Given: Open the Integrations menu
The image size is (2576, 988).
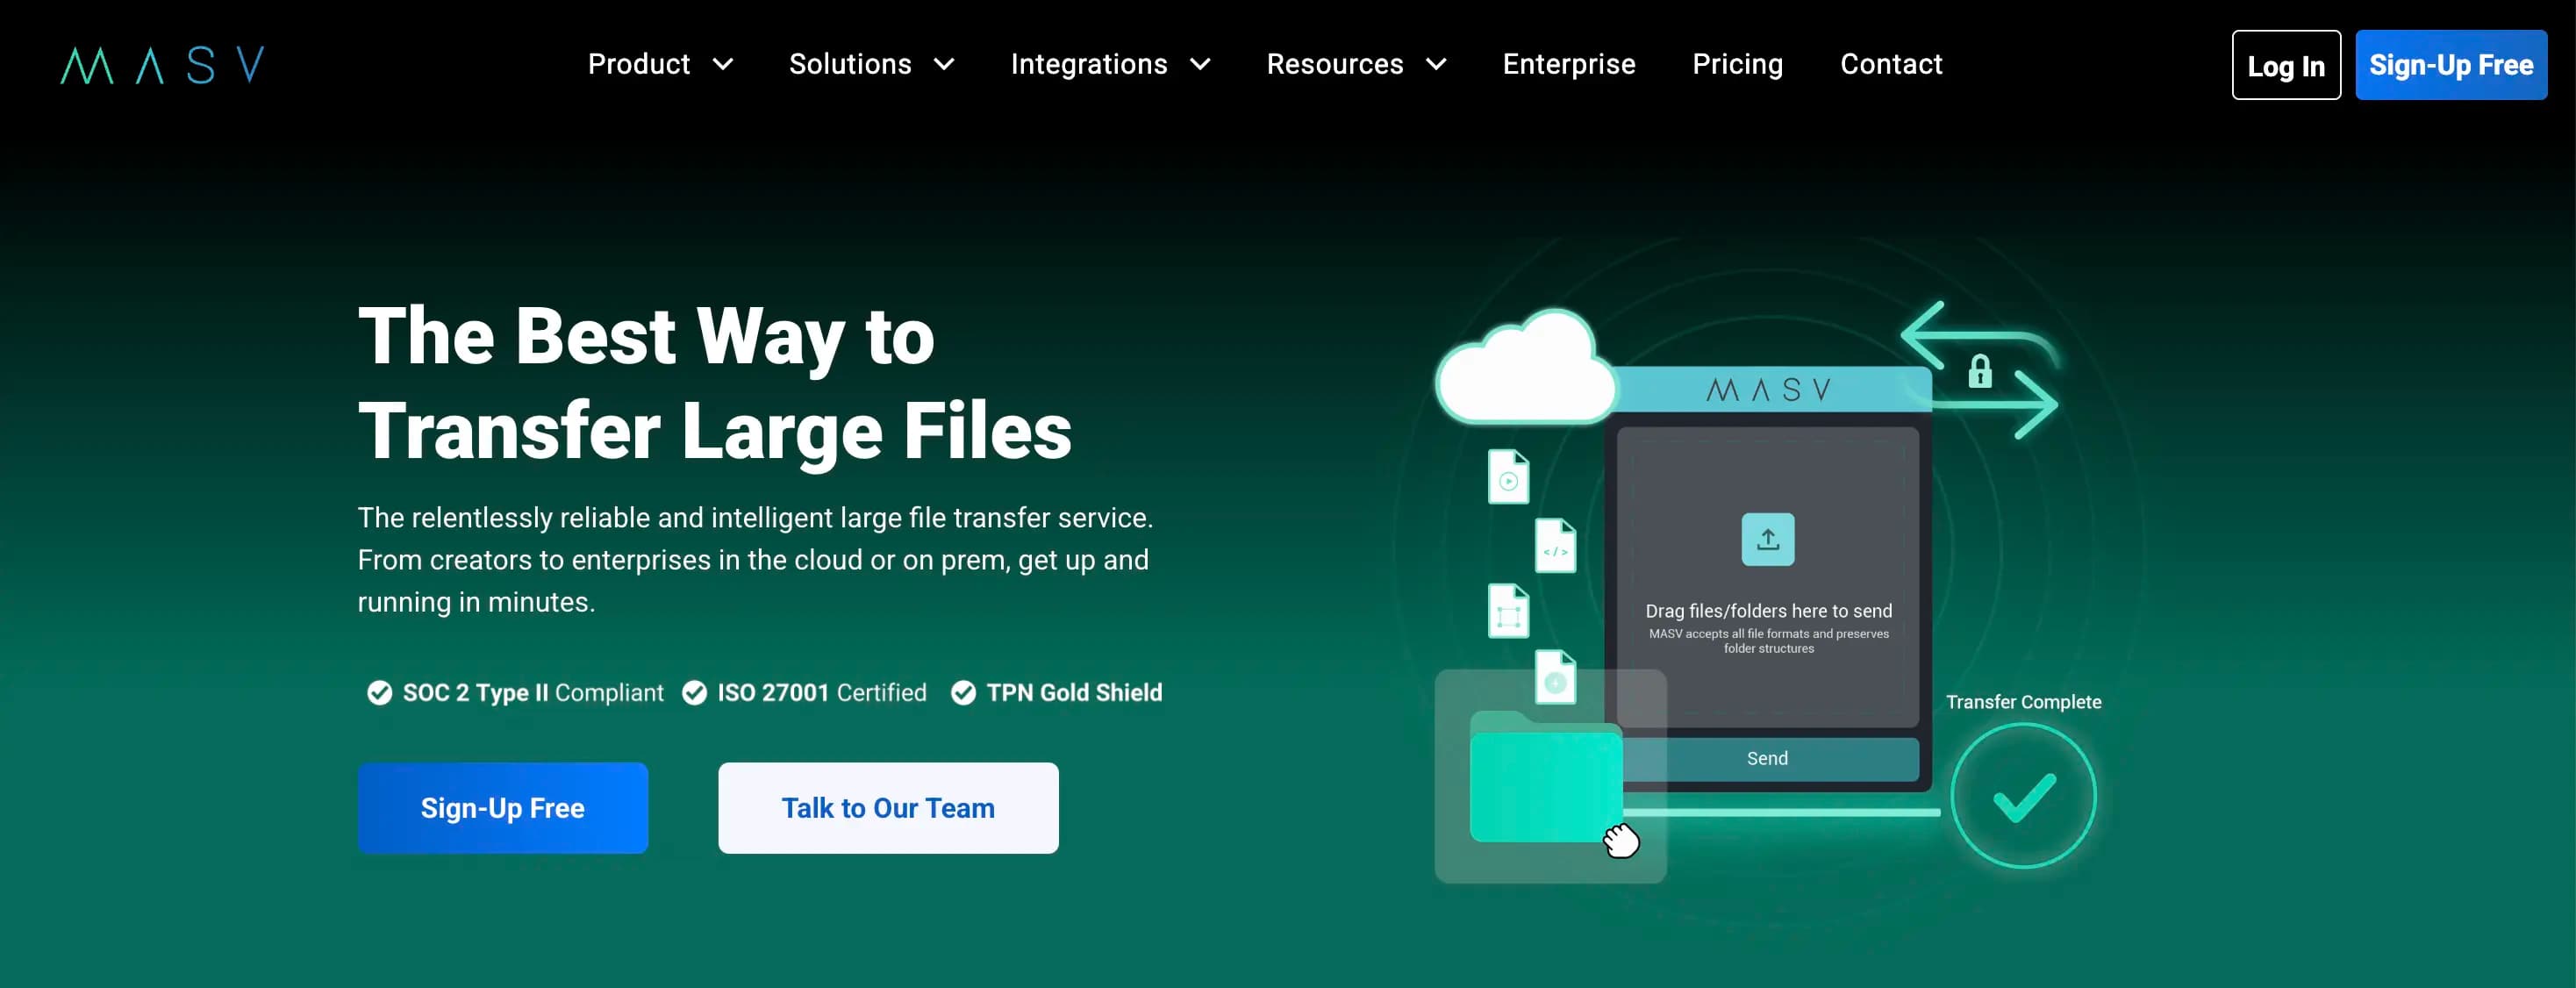Looking at the screenshot, I should click(x=1089, y=64).
